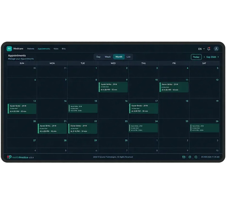227x204 pixels.
Task: Open the notifications bell
Action: 209,49
